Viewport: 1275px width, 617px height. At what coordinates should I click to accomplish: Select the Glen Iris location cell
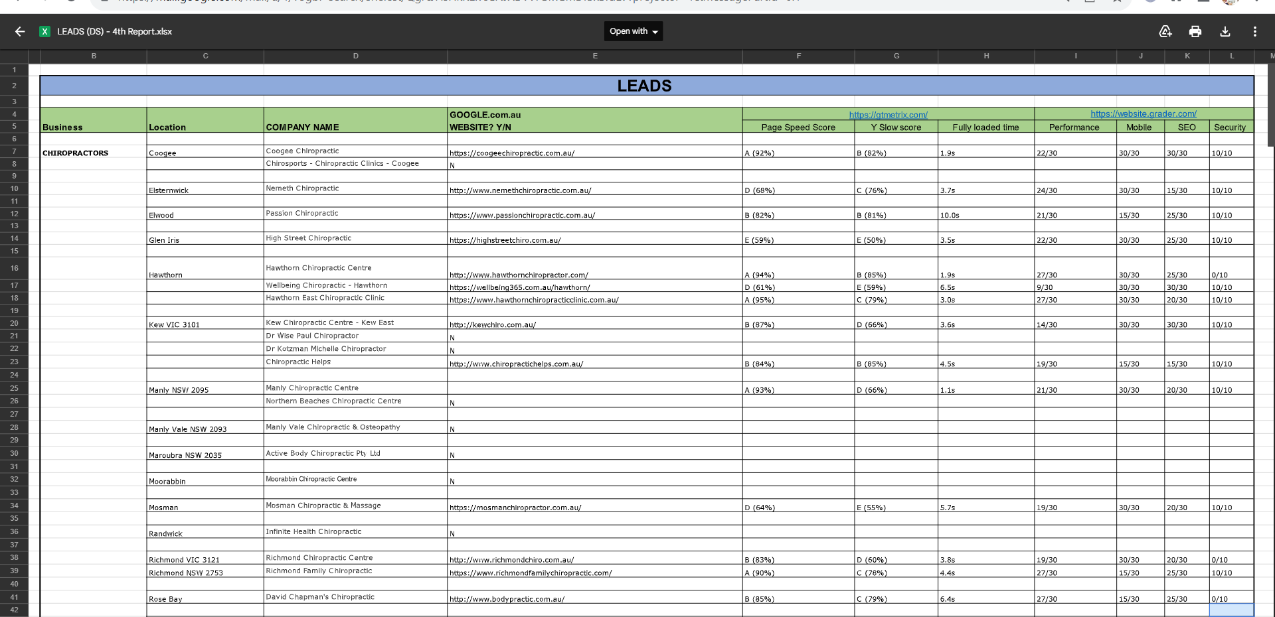tap(205, 238)
